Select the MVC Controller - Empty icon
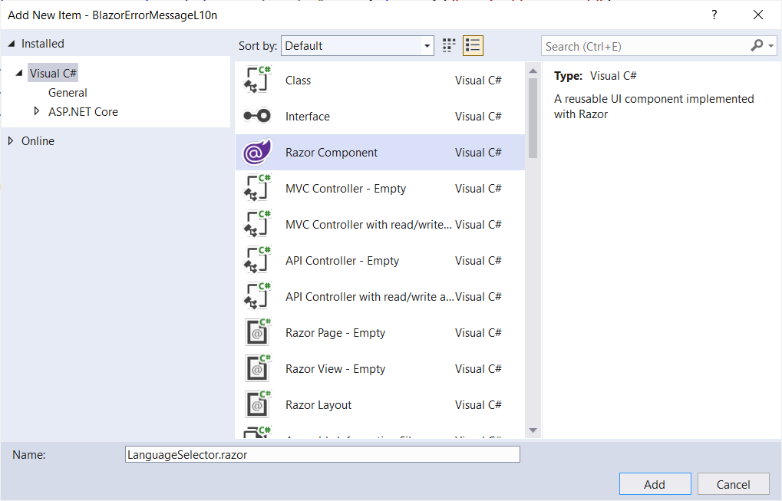The image size is (782, 501). coord(257,188)
